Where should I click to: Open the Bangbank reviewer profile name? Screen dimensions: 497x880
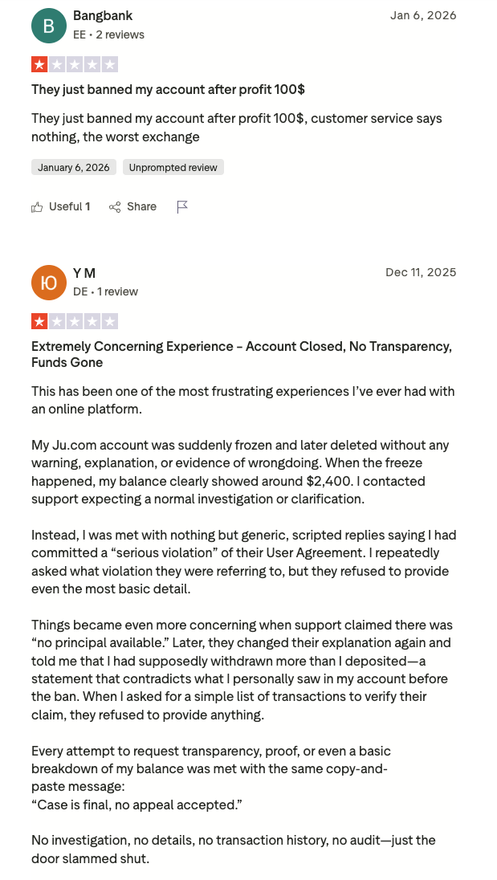coord(103,16)
